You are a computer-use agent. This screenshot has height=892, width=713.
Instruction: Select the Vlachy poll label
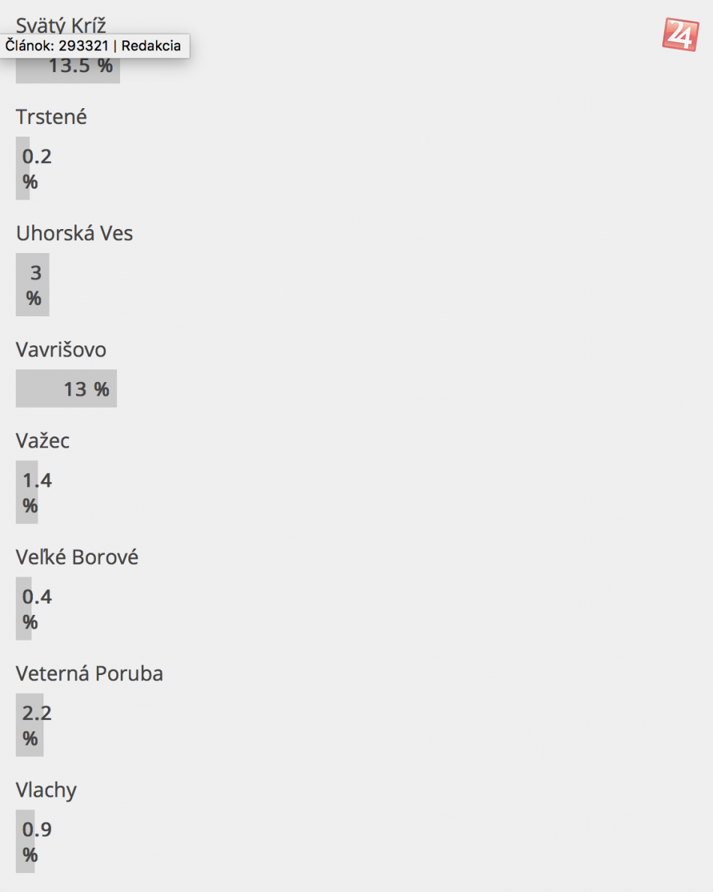(x=46, y=791)
